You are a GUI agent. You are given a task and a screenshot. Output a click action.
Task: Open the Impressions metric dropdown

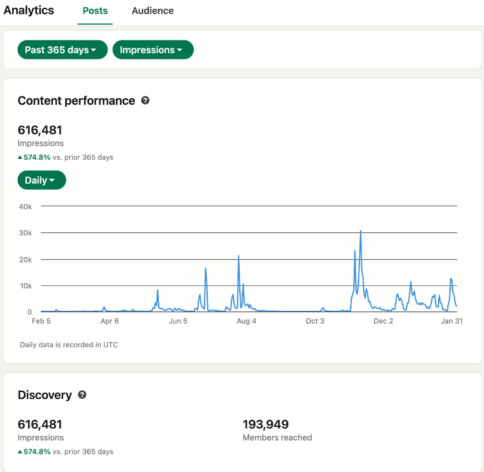(x=153, y=49)
